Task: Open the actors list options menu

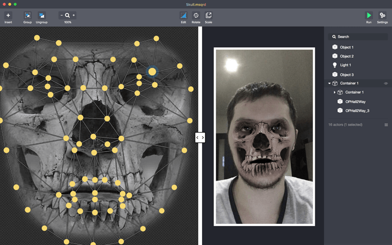Action: tap(386, 125)
